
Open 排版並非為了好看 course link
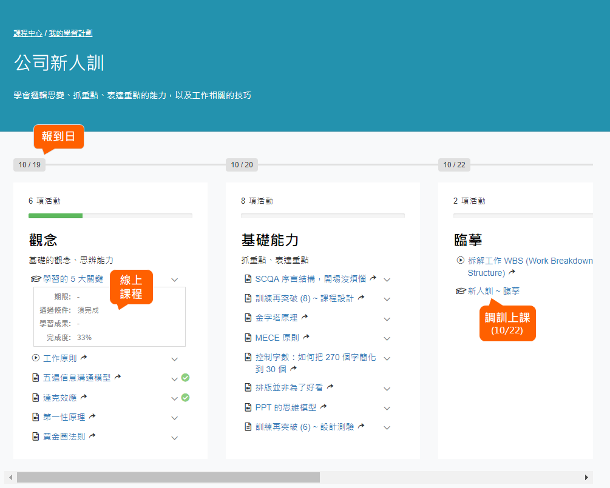tap(289, 387)
